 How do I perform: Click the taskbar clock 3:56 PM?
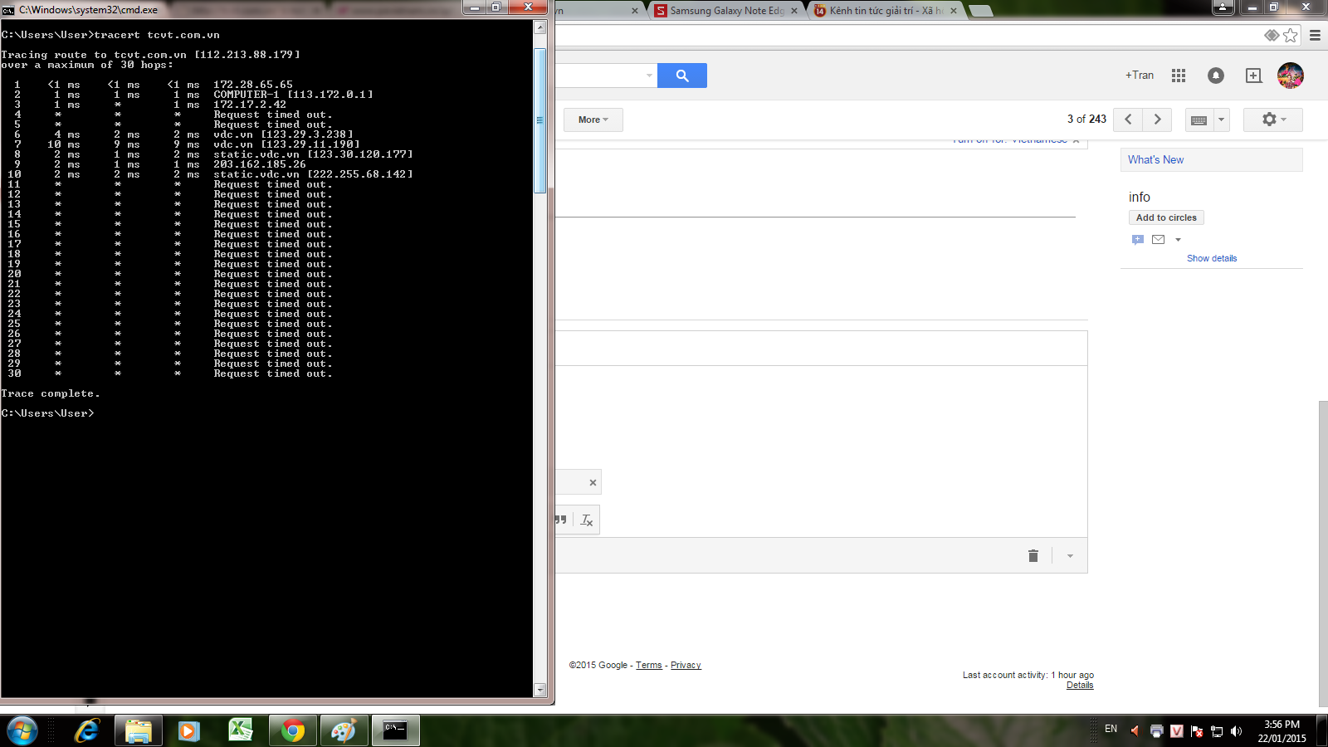[x=1282, y=730]
